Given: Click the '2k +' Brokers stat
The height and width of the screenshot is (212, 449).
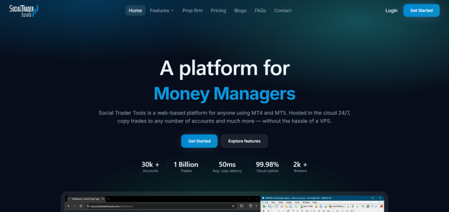Looking at the screenshot, I should coord(300,167).
